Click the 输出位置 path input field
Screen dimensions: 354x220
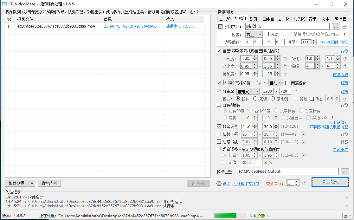tap(288, 171)
